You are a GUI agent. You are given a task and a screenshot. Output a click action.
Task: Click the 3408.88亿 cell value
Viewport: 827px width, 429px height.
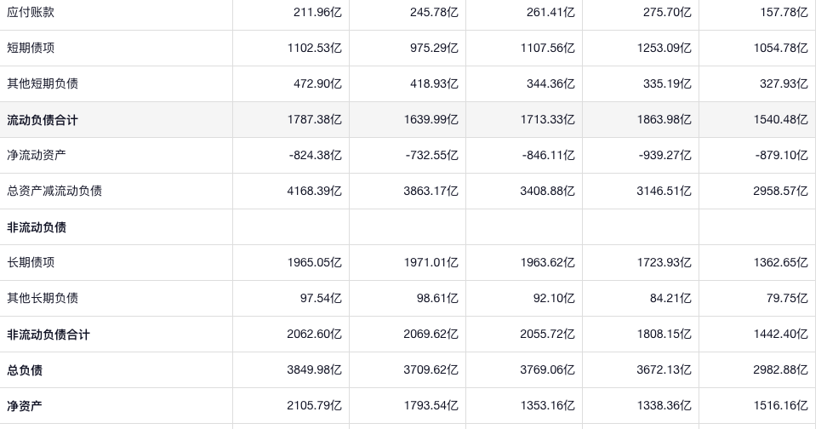[547, 191]
